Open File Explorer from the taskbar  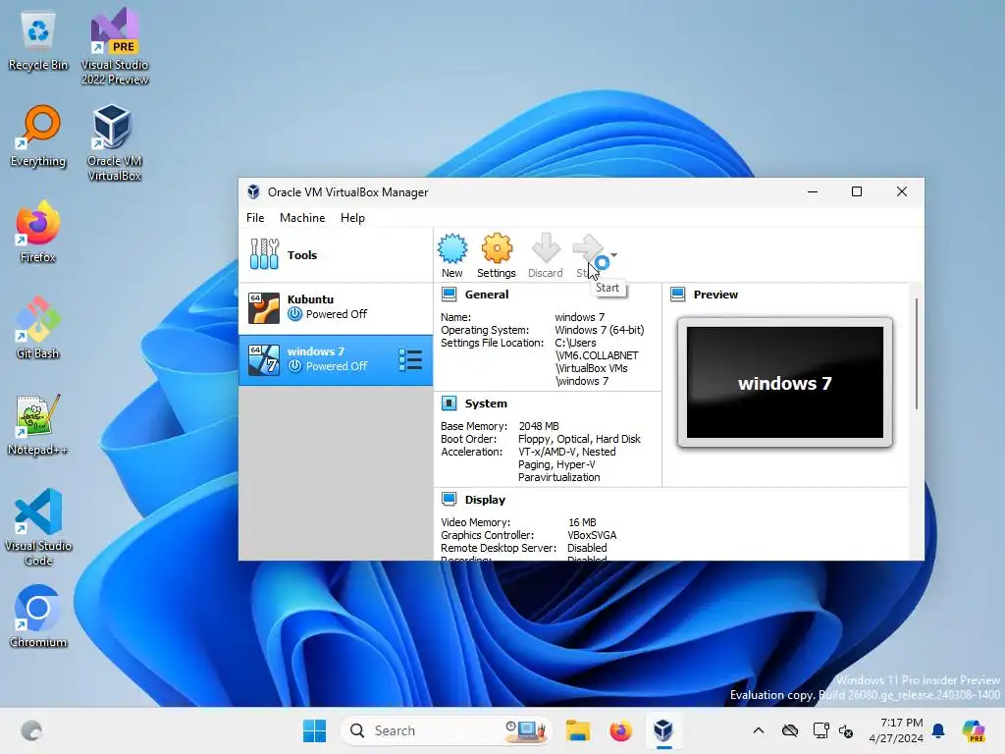(x=577, y=730)
